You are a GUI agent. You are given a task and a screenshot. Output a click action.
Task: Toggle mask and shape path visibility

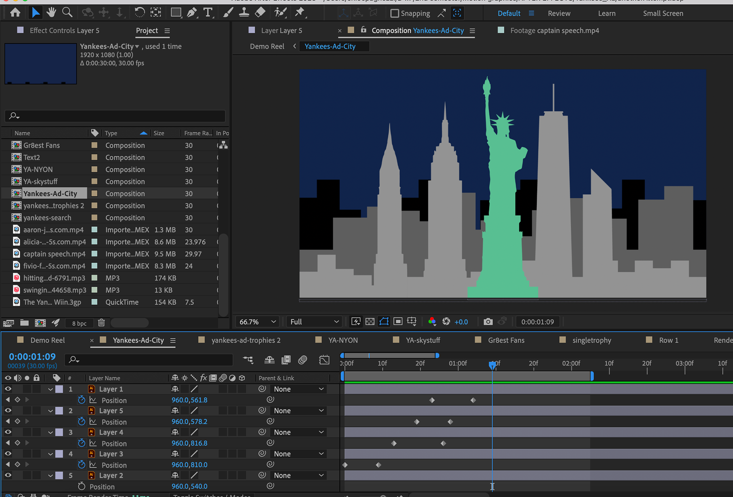click(x=384, y=321)
